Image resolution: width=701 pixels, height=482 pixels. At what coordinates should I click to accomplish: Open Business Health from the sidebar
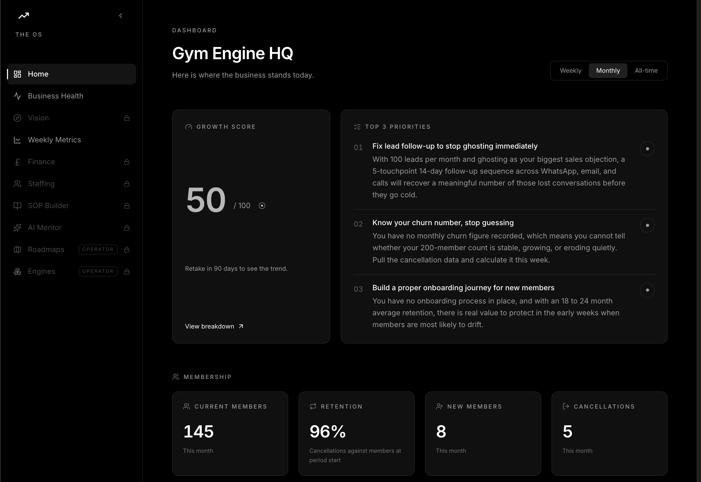click(71, 96)
